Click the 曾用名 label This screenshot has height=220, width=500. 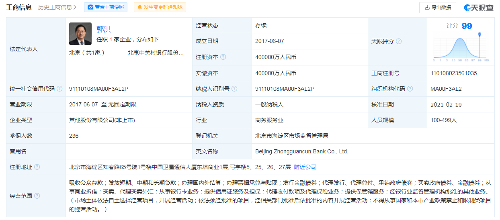pos(18,151)
